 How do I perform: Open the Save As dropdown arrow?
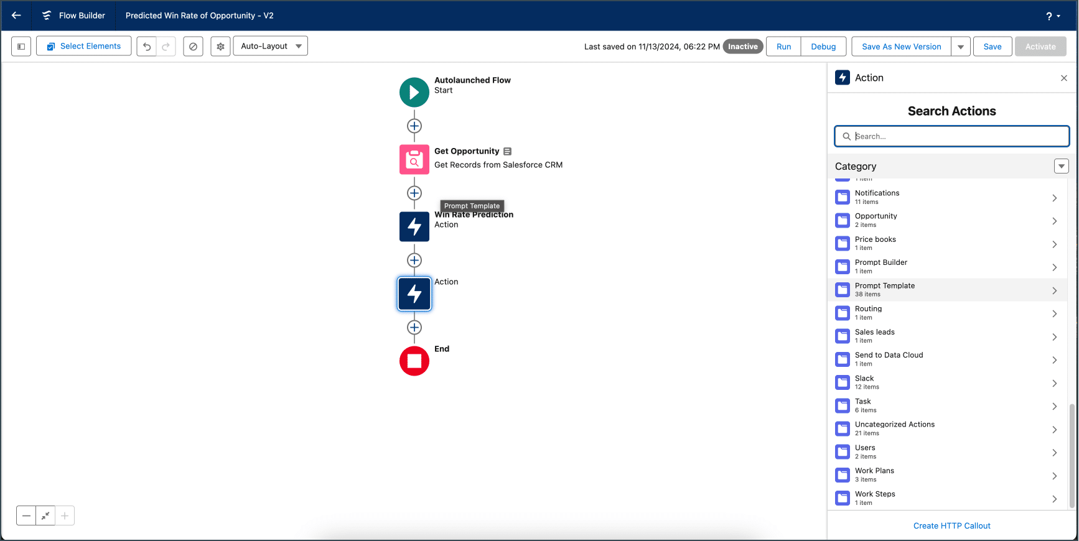[961, 47]
